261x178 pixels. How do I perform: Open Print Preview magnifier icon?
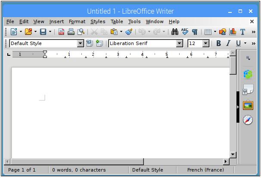click(x=81, y=31)
